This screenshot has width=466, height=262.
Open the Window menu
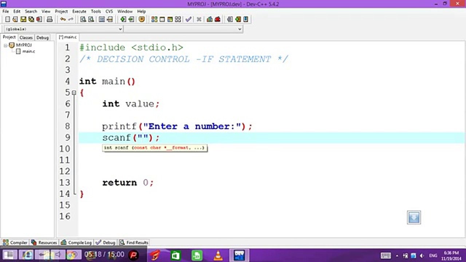click(x=125, y=11)
